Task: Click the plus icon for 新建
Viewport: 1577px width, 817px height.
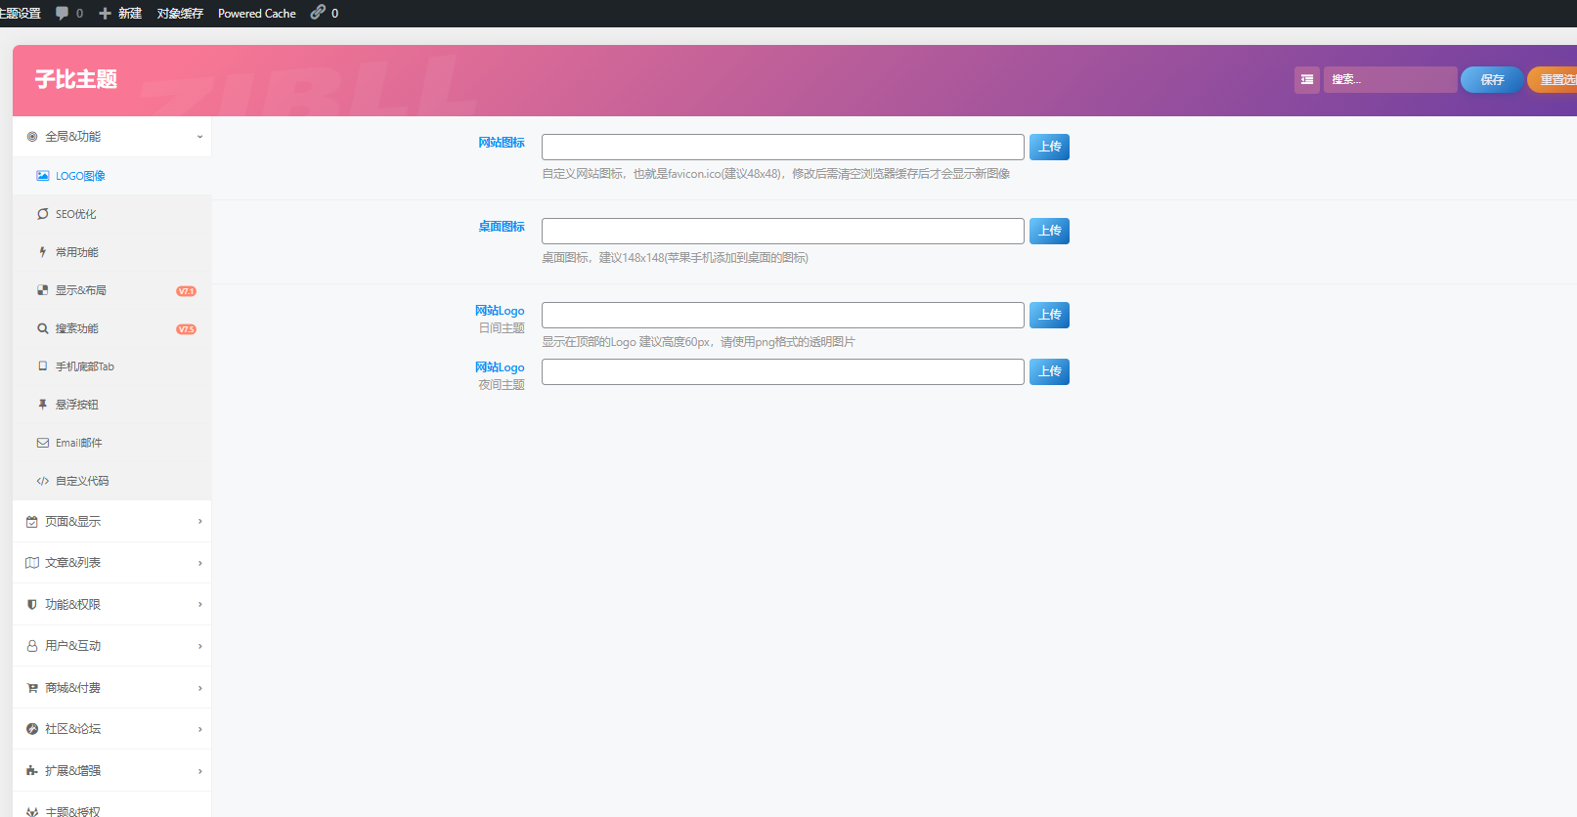Action: 106,14
